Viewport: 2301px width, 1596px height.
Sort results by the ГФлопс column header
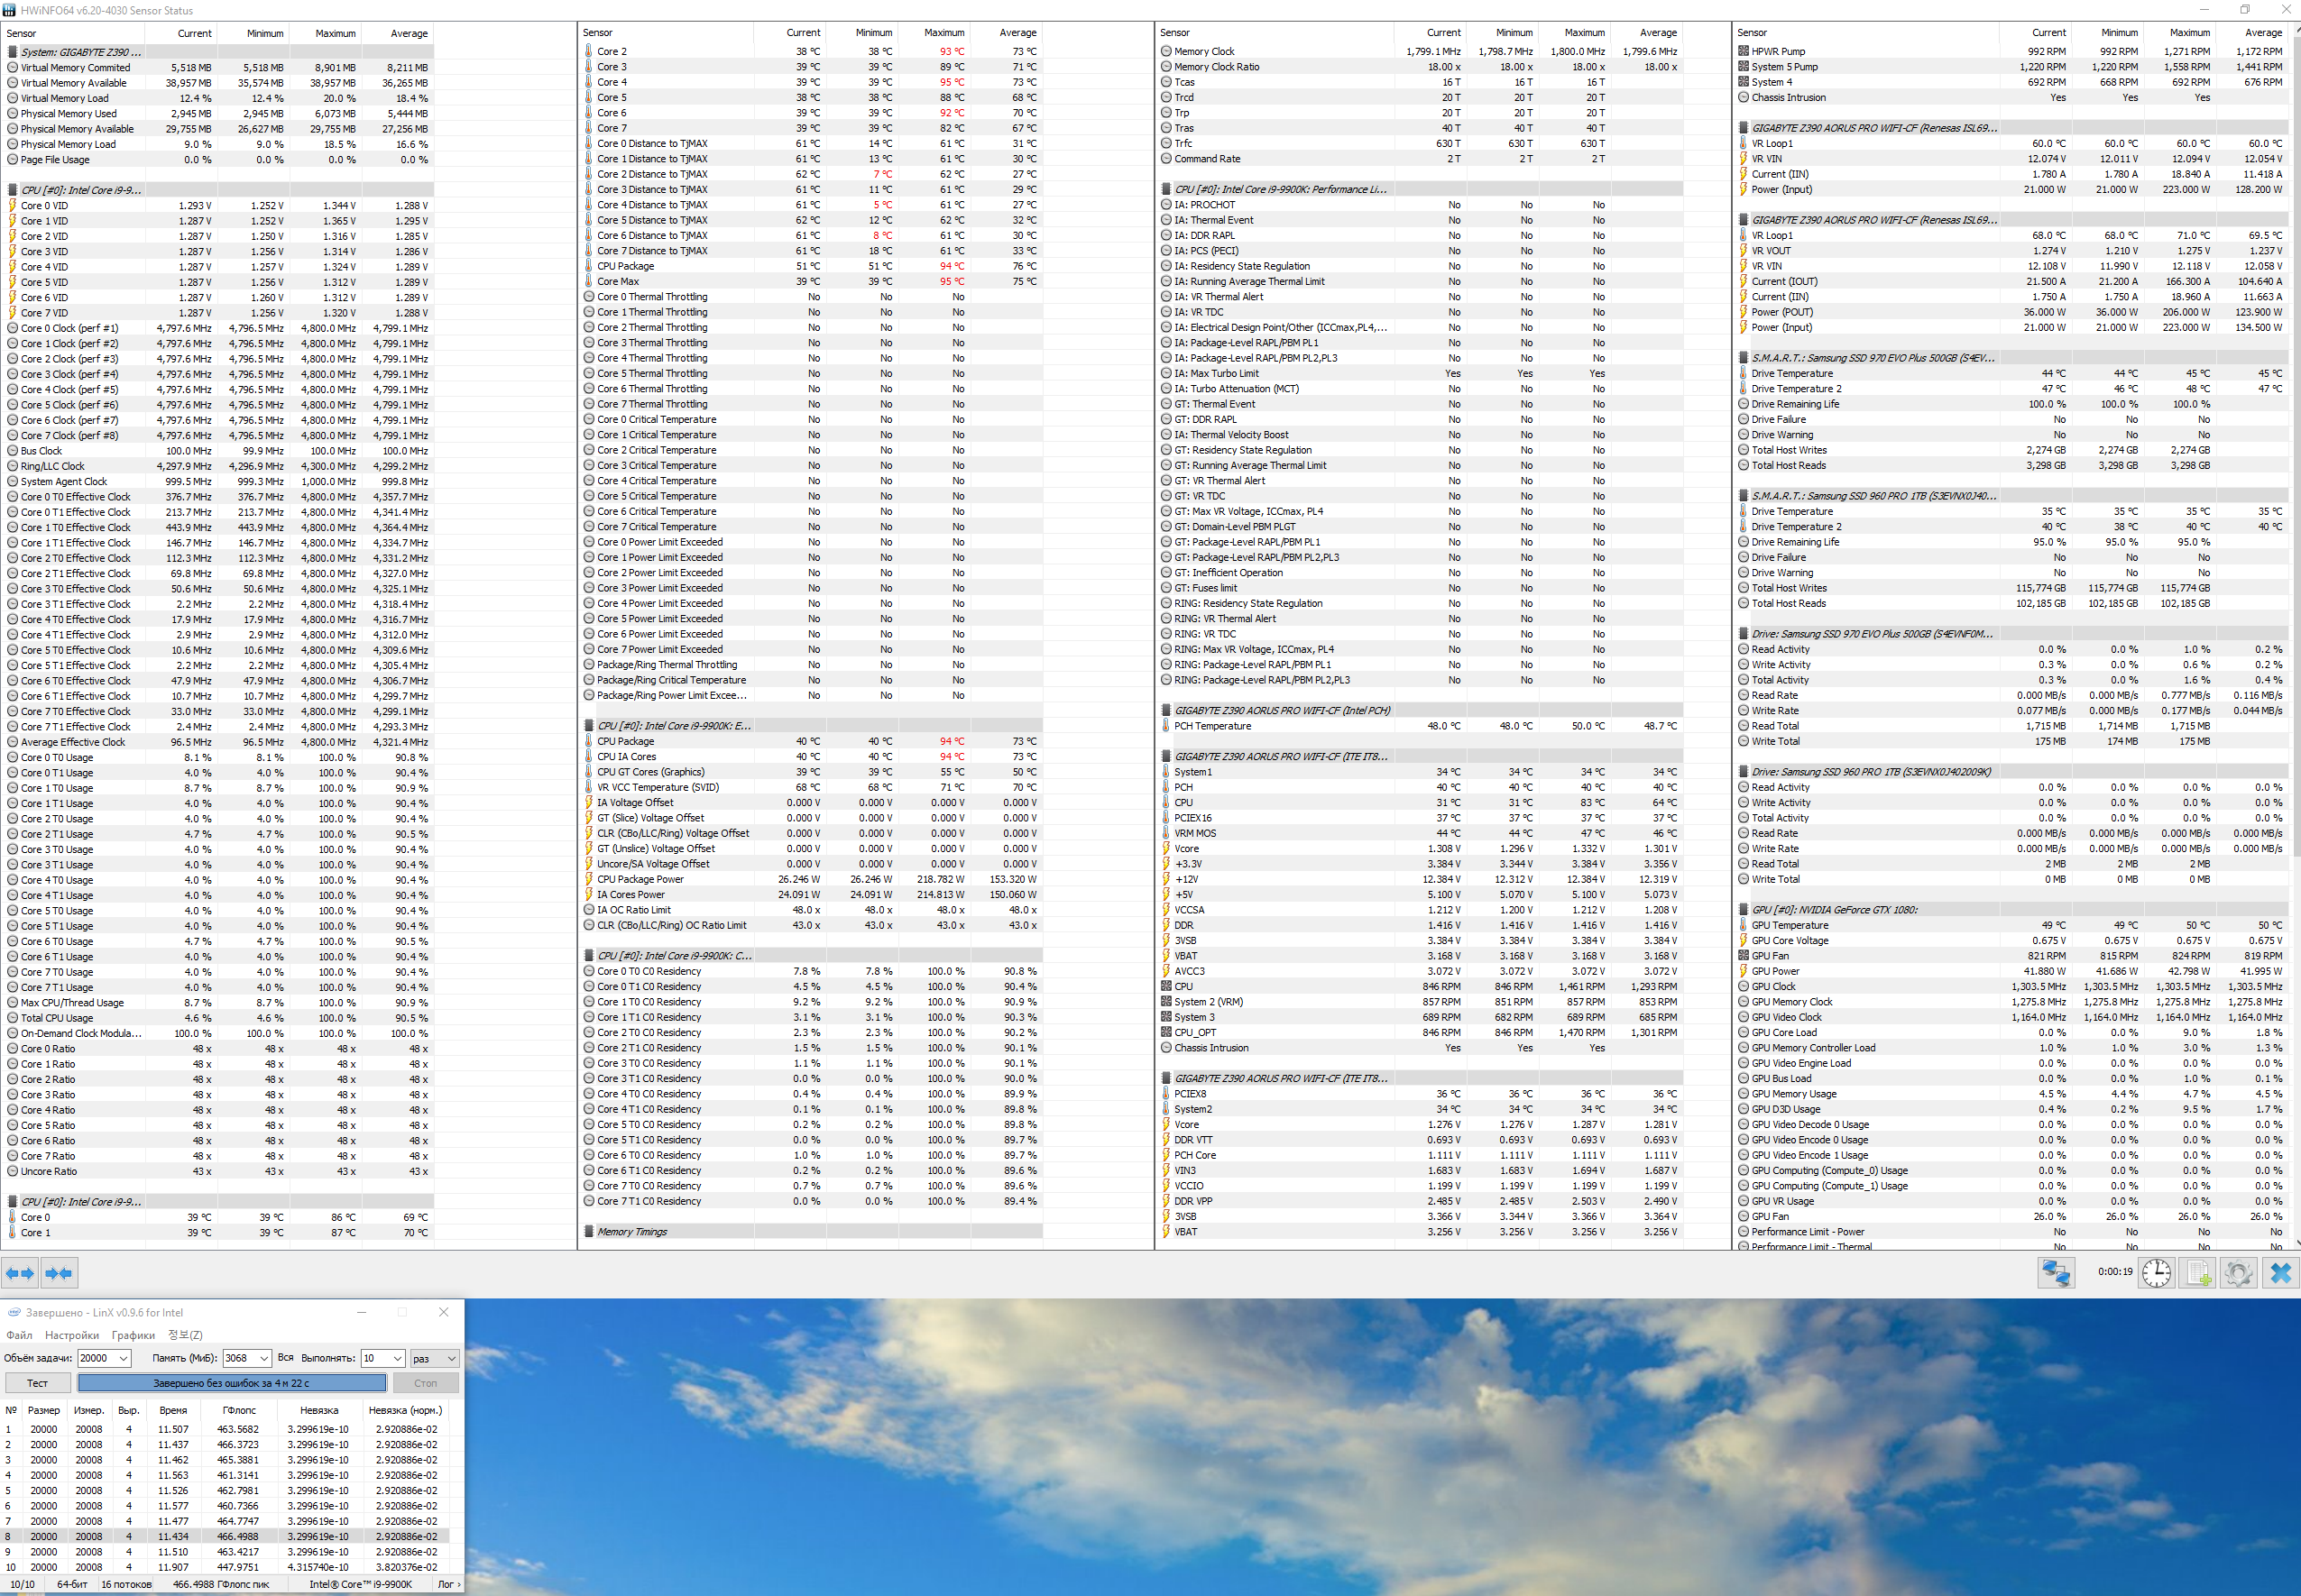click(x=238, y=1410)
